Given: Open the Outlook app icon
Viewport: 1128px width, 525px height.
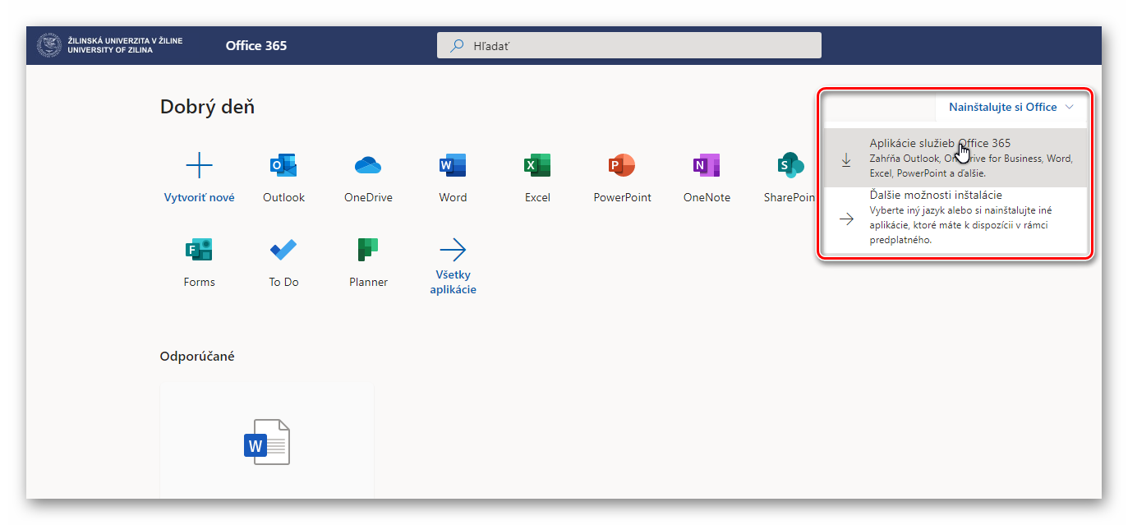Looking at the screenshot, I should point(283,166).
